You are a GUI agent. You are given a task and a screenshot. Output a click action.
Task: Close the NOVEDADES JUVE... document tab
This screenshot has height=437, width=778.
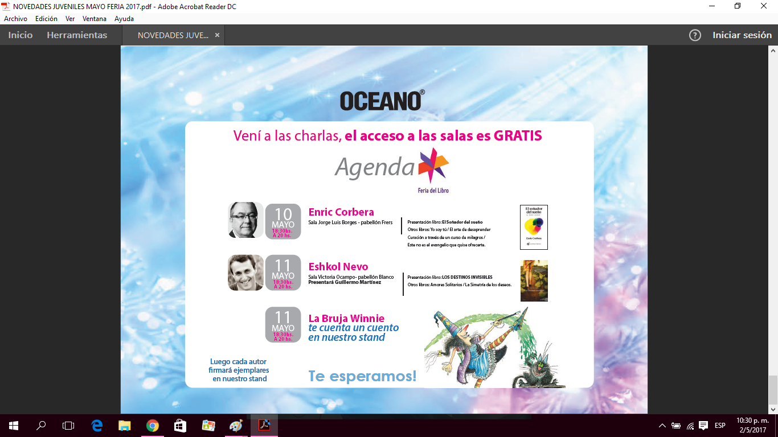pos(217,35)
